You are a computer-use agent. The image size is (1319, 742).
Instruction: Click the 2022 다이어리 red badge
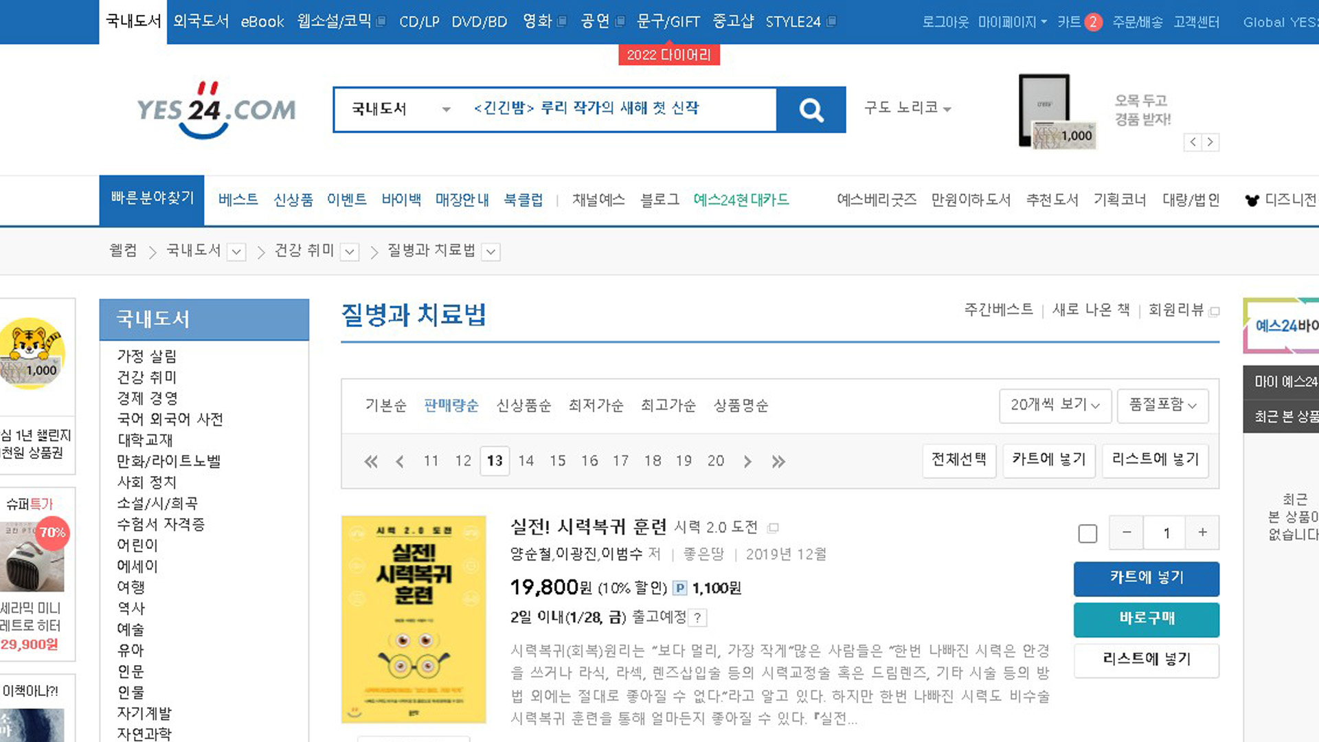669,55
